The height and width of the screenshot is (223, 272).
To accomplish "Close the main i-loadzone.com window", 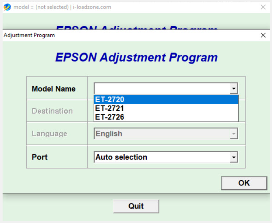I will tap(263, 7).
